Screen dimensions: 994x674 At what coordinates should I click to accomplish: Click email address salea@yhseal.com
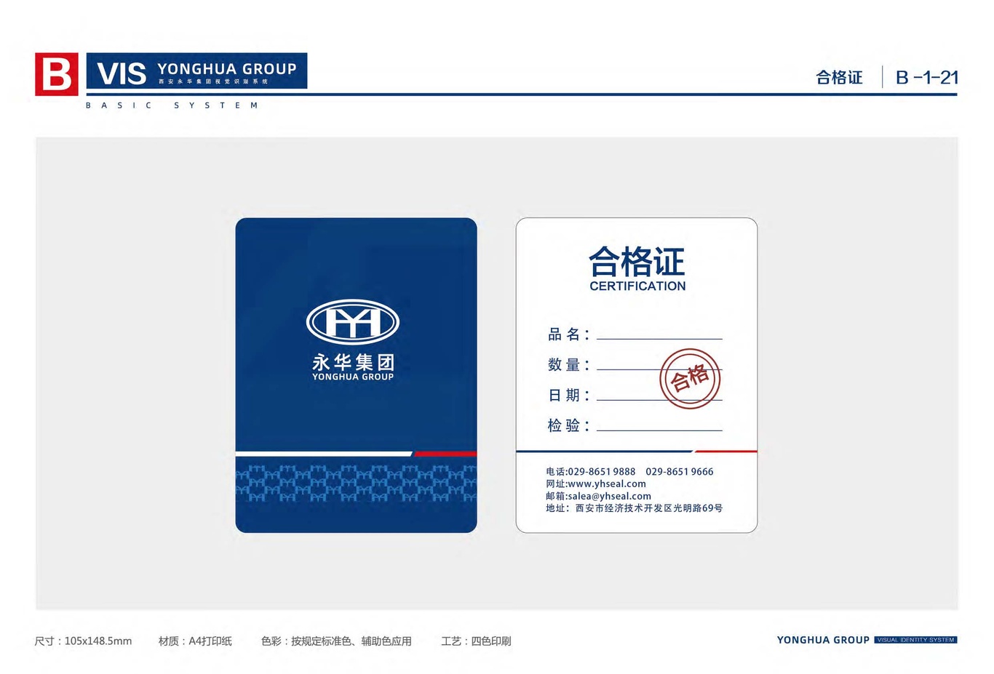609,497
